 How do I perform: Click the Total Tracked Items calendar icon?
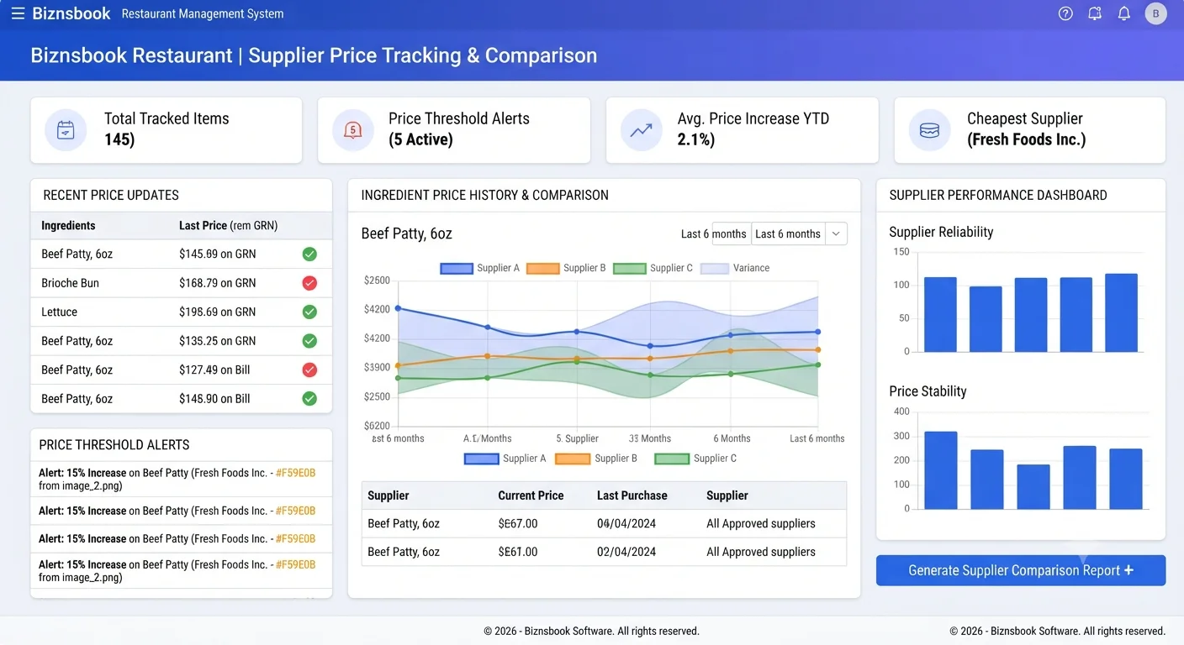click(x=66, y=130)
